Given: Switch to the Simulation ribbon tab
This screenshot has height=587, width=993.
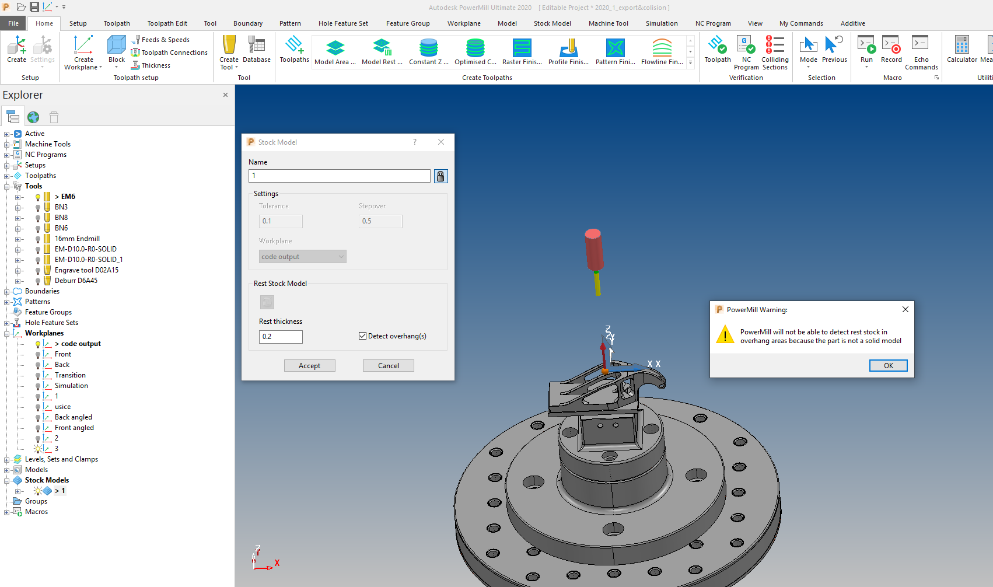Looking at the screenshot, I should tap(661, 23).
